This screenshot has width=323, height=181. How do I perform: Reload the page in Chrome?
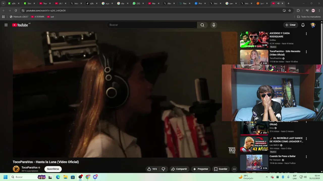tap(16, 11)
